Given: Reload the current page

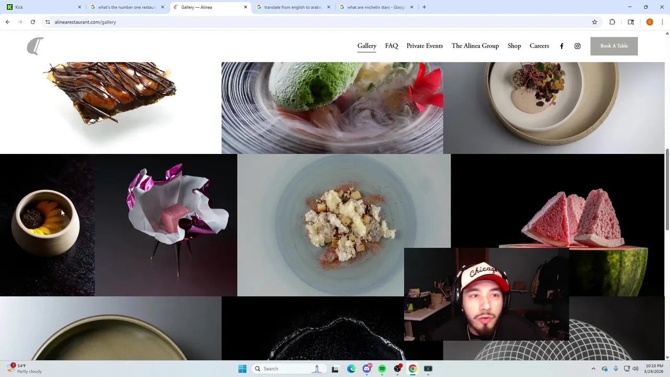Looking at the screenshot, I should click(x=32, y=22).
